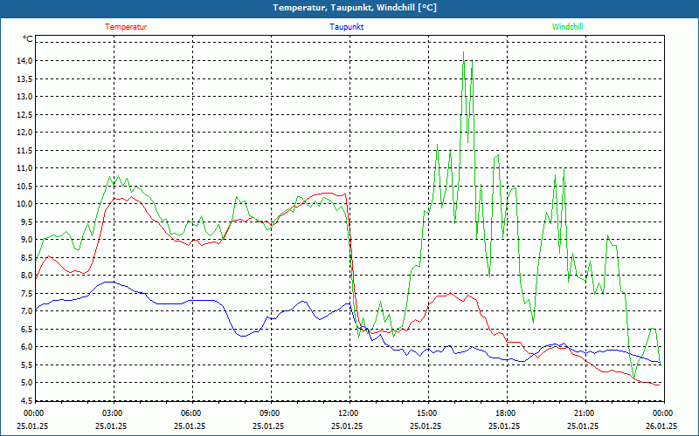Click the 26.01.25 date label
Screen dimensions: 699x436
tap(661, 426)
